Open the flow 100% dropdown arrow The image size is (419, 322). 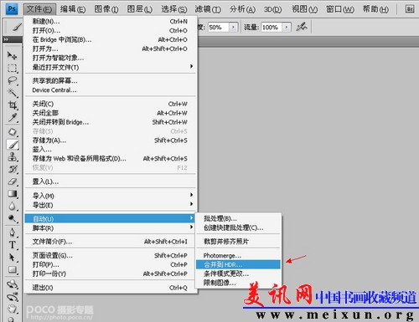[287, 28]
